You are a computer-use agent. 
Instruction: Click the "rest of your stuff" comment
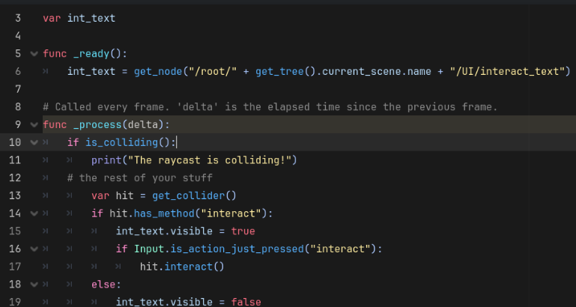(140, 178)
